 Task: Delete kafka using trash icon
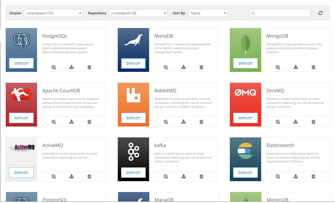point(201,176)
